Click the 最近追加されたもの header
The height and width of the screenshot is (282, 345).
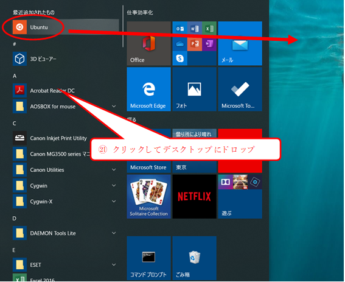point(33,13)
